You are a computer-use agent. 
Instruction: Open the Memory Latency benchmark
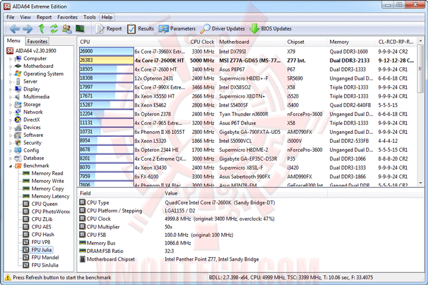pos(46,196)
